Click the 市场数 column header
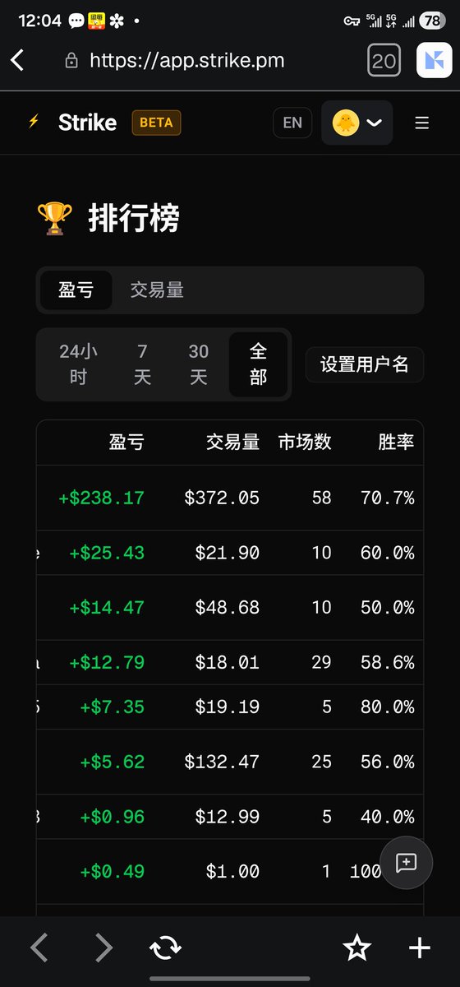Viewport: 460px width, 987px height. coord(305,442)
